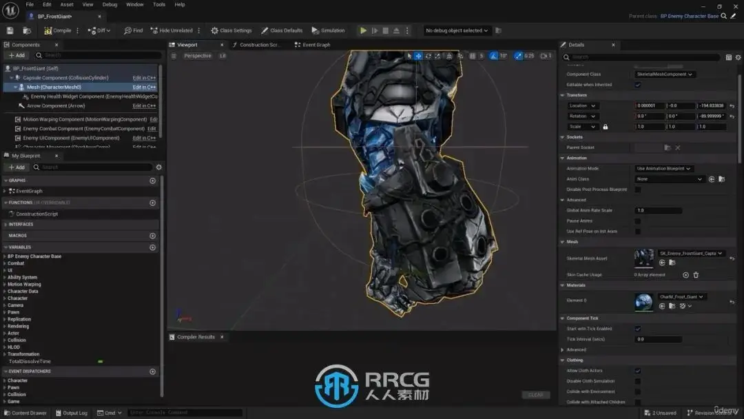Activate the Rotate gizmo tool in viewport
Image resolution: width=744 pixels, height=419 pixels.
[x=428, y=56]
